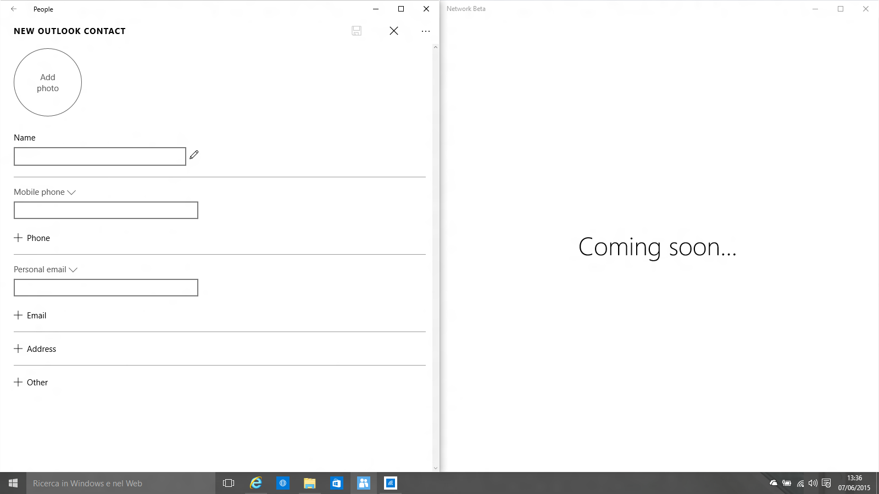Open the blue globe browser taskbar icon
The width and height of the screenshot is (879, 494).
283,483
